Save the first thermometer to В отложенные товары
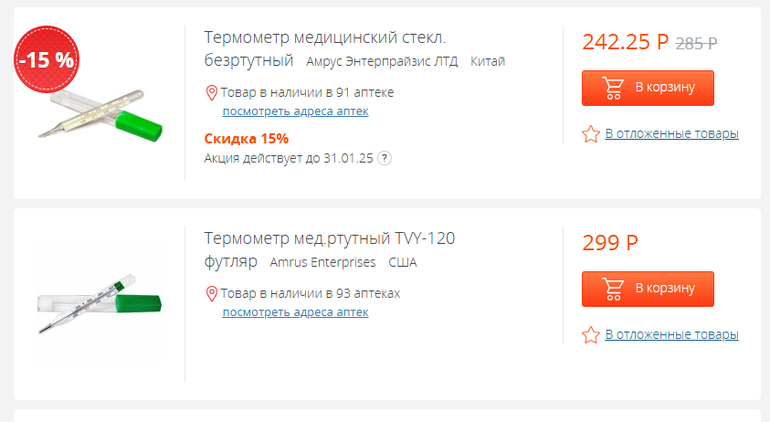Screen dimensions: 770x422 [671, 133]
